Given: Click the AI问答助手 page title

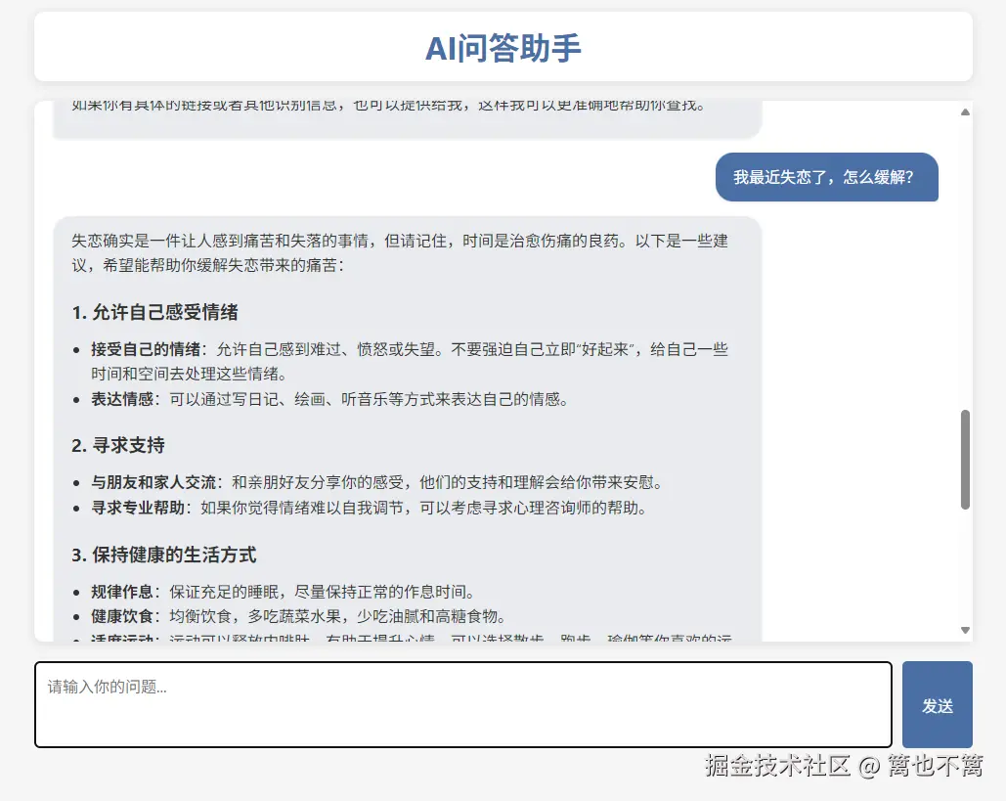Looking at the screenshot, I should (503, 48).
